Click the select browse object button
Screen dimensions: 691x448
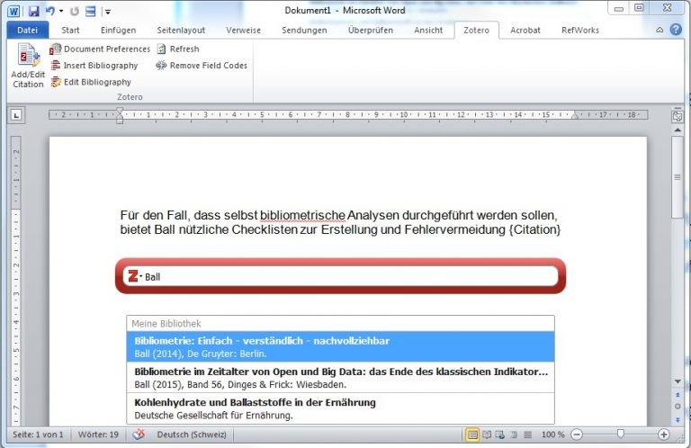coord(678,407)
